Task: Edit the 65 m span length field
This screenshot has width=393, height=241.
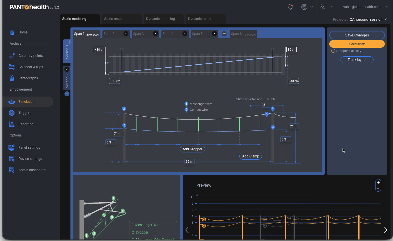Action: (189, 162)
